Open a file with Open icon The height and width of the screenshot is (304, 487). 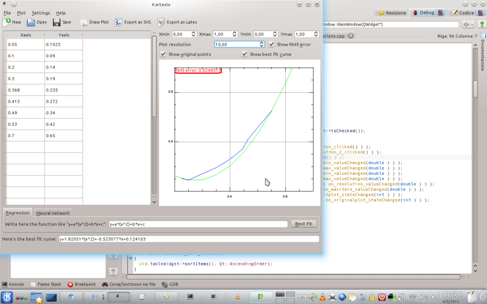tap(30, 22)
